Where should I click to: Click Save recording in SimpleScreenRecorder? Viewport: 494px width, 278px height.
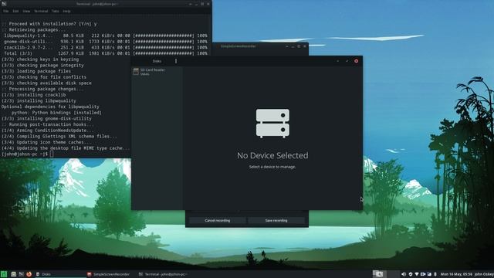click(276, 220)
